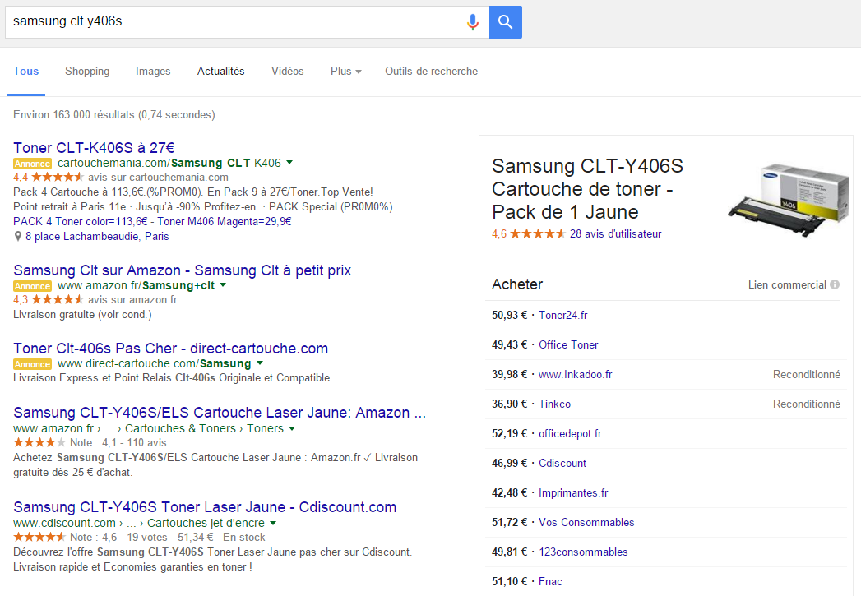Click the star rating of amazon.fr ad
The image size is (861, 596).
click(x=58, y=300)
